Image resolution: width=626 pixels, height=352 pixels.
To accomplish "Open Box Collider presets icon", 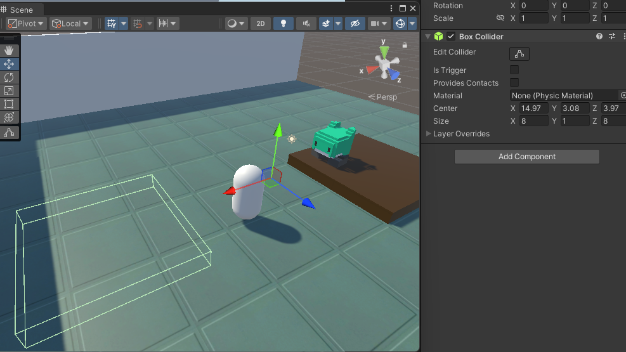I will pyautogui.click(x=612, y=36).
